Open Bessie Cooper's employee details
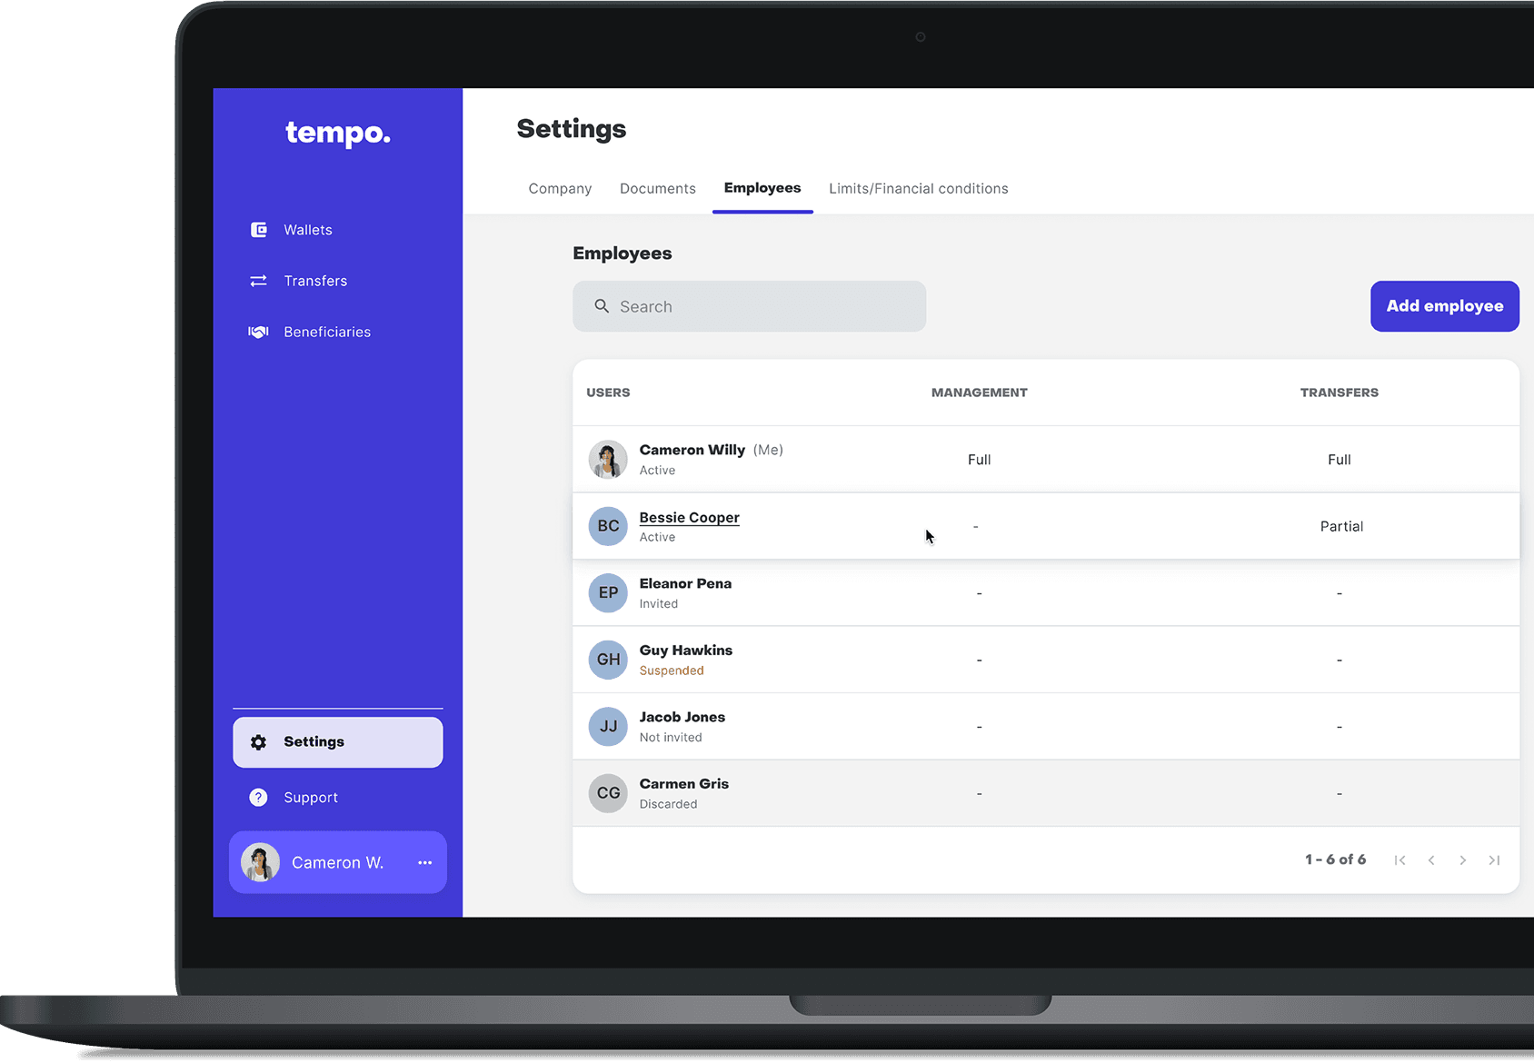Image resolution: width=1534 pixels, height=1063 pixels. (x=689, y=517)
